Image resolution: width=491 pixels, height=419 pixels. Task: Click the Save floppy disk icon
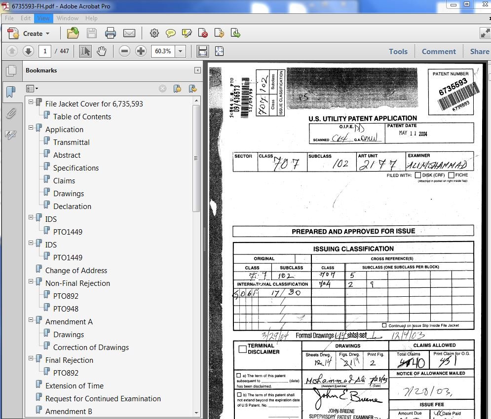pos(91,33)
